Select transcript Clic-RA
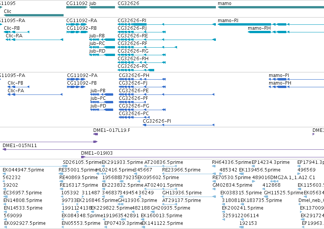 point(34,40)
